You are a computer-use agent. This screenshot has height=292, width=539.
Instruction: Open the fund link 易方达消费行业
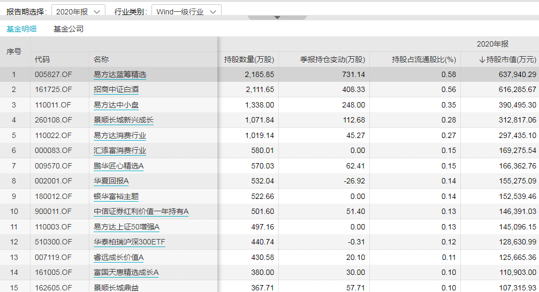(x=120, y=136)
